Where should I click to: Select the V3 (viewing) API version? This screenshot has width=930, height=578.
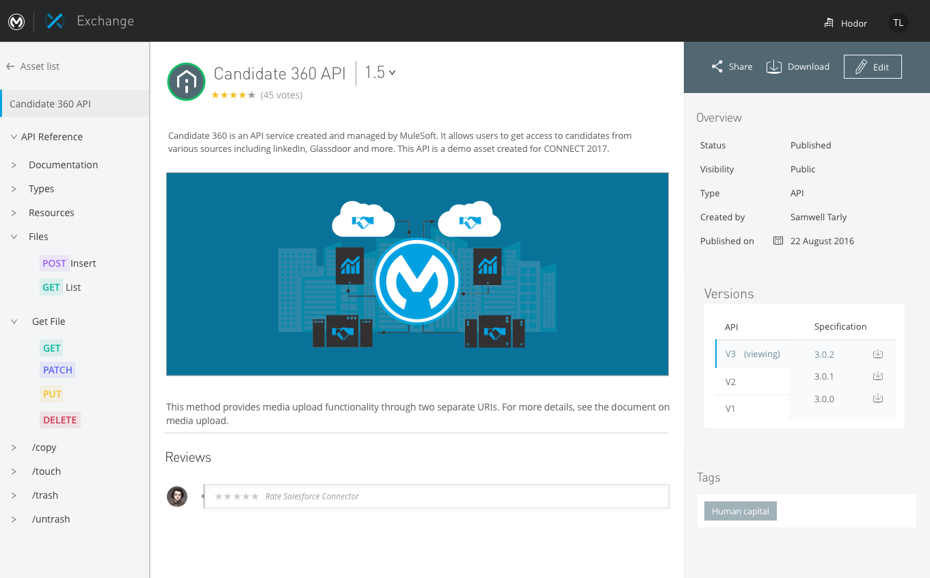pos(752,354)
